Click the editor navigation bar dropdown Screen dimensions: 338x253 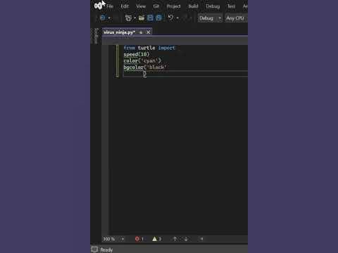[x=175, y=41]
